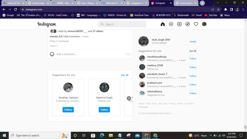
Task: Open the Explore compass icon
Action: [188, 24]
